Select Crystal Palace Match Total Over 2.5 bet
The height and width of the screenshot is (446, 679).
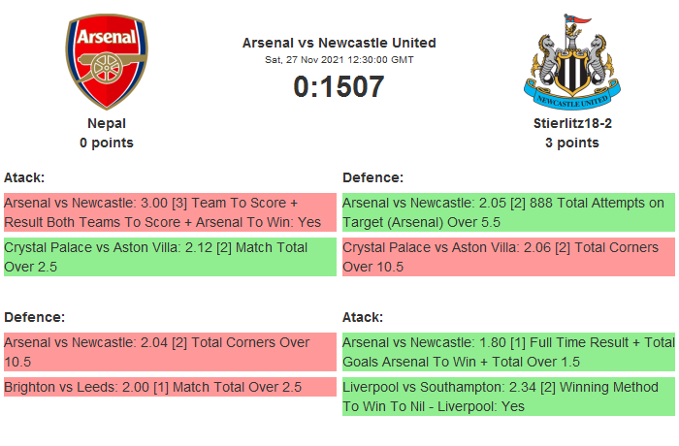170,257
